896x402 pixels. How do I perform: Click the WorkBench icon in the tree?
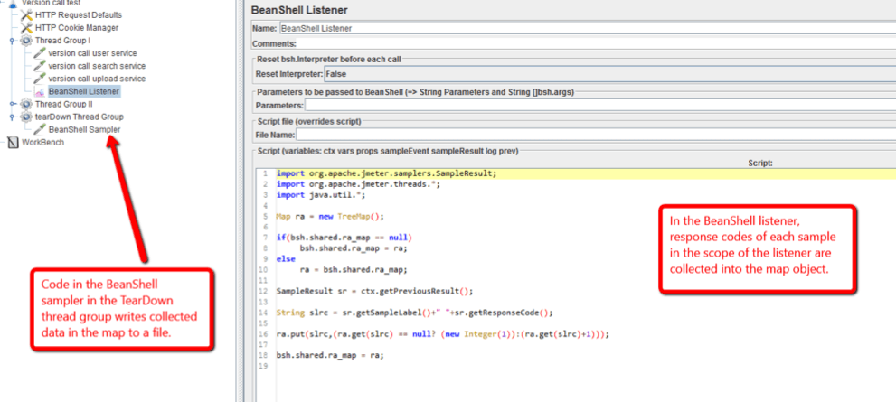click(x=13, y=143)
